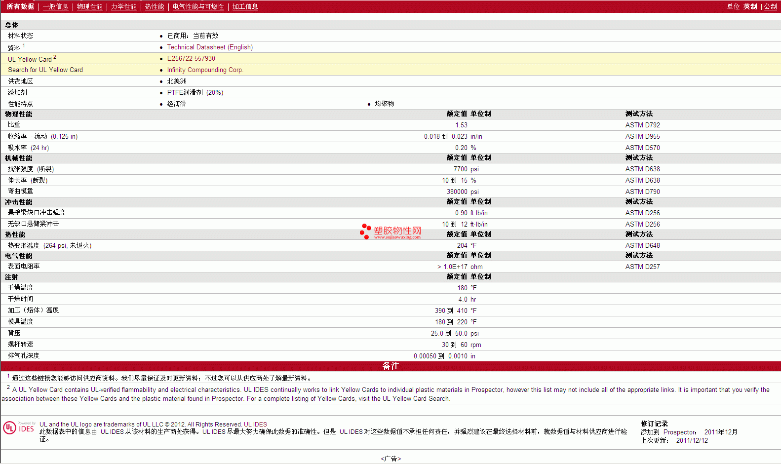781x464 pixels.
Task: Click the 排气孔深度 row label
Action: [x=24, y=355]
